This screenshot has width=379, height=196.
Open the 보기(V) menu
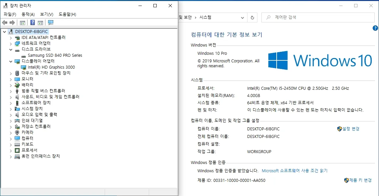tap(47, 15)
